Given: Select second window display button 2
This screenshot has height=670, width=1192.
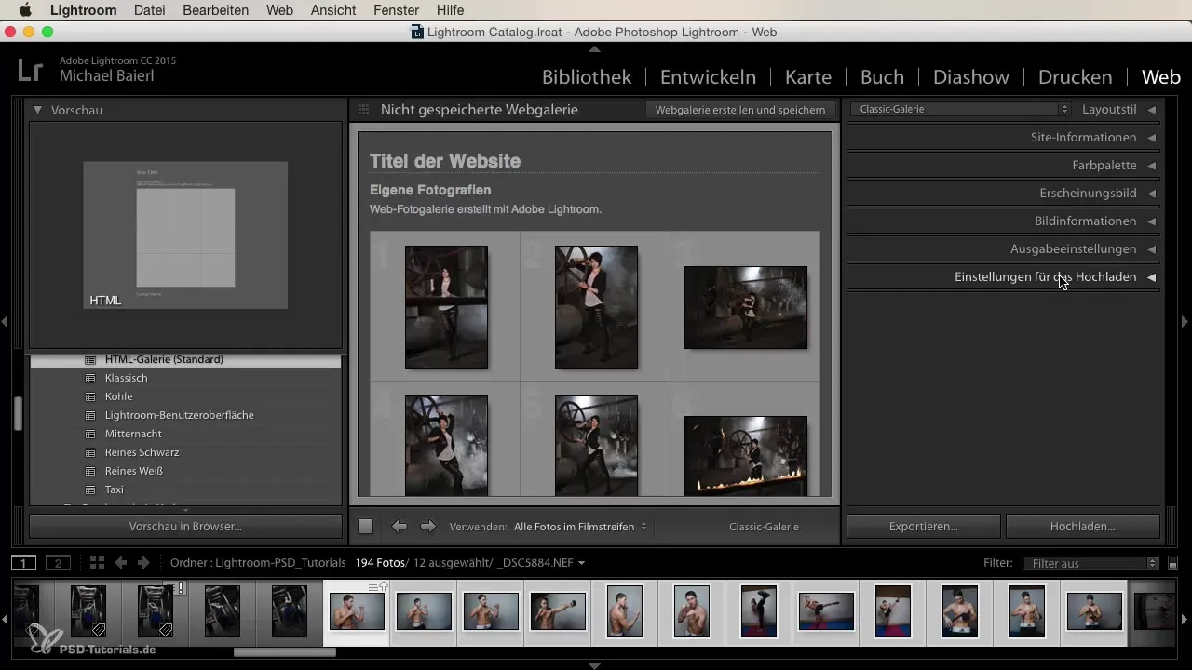Looking at the screenshot, I should click(x=58, y=563).
